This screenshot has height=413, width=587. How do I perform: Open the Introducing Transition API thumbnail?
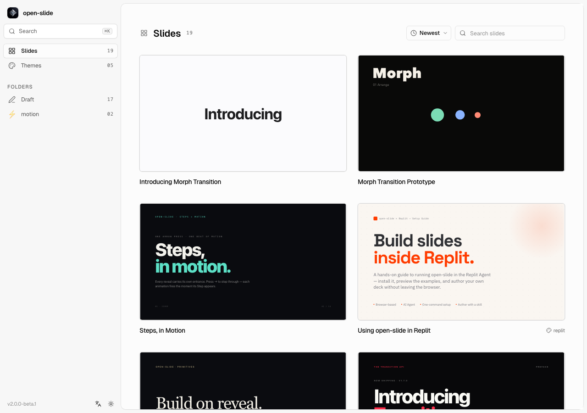[461, 380]
